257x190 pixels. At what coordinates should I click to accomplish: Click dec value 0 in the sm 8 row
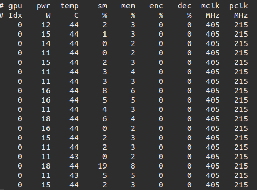tap(189, 91)
